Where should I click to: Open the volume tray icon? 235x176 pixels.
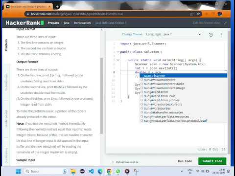point(203,171)
